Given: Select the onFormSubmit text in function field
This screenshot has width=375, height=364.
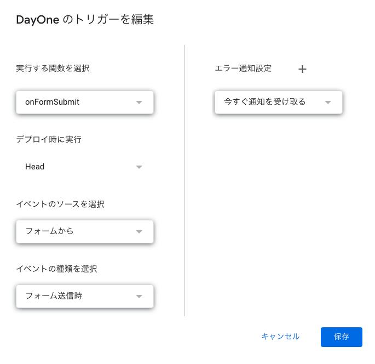Looking at the screenshot, I should (52, 102).
